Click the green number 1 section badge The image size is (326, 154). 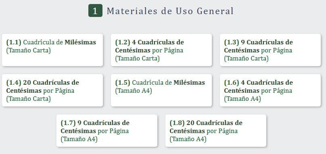tap(96, 10)
